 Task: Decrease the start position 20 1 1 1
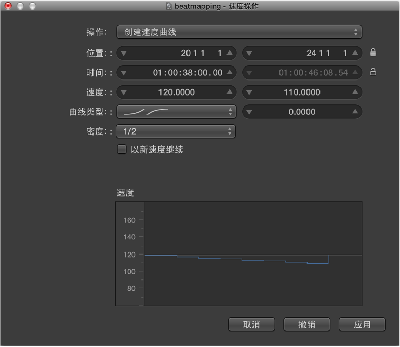click(124, 54)
